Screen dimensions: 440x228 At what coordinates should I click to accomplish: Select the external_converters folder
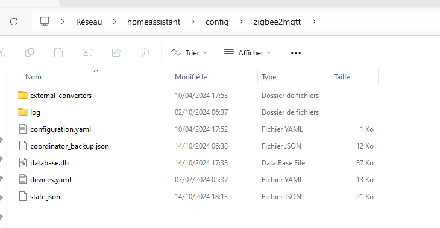click(61, 96)
